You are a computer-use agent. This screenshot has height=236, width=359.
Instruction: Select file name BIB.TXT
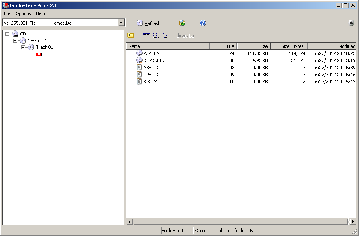coord(152,82)
